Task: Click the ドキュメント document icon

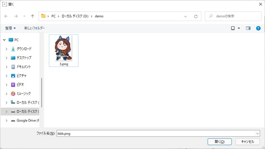Action: pyautogui.click(x=13, y=67)
